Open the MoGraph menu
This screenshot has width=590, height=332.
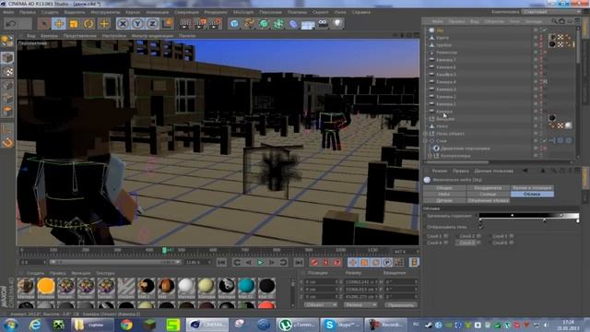[x=243, y=12]
